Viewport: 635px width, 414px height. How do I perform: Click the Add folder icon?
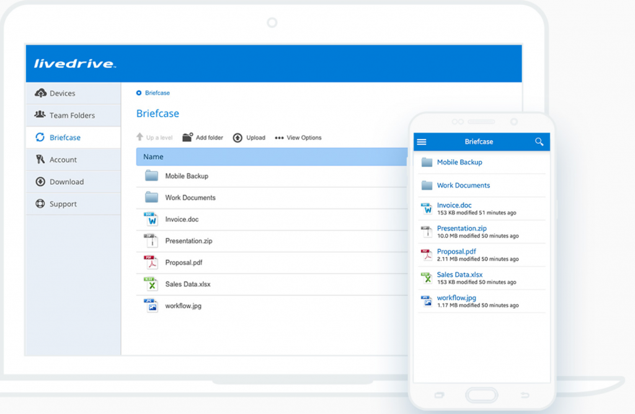(x=187, y=137)
